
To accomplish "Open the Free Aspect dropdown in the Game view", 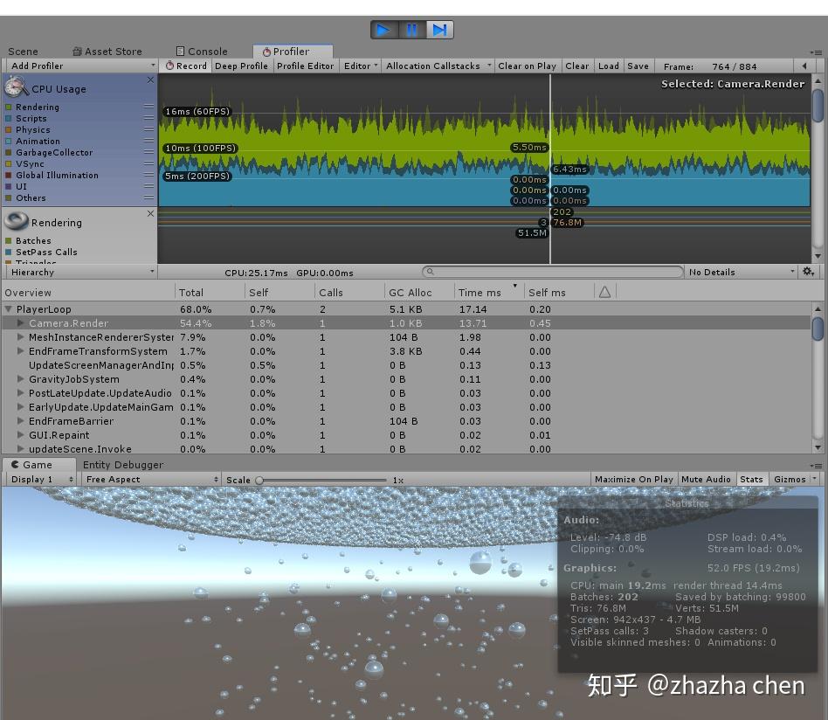I will (x=148, y=479).
